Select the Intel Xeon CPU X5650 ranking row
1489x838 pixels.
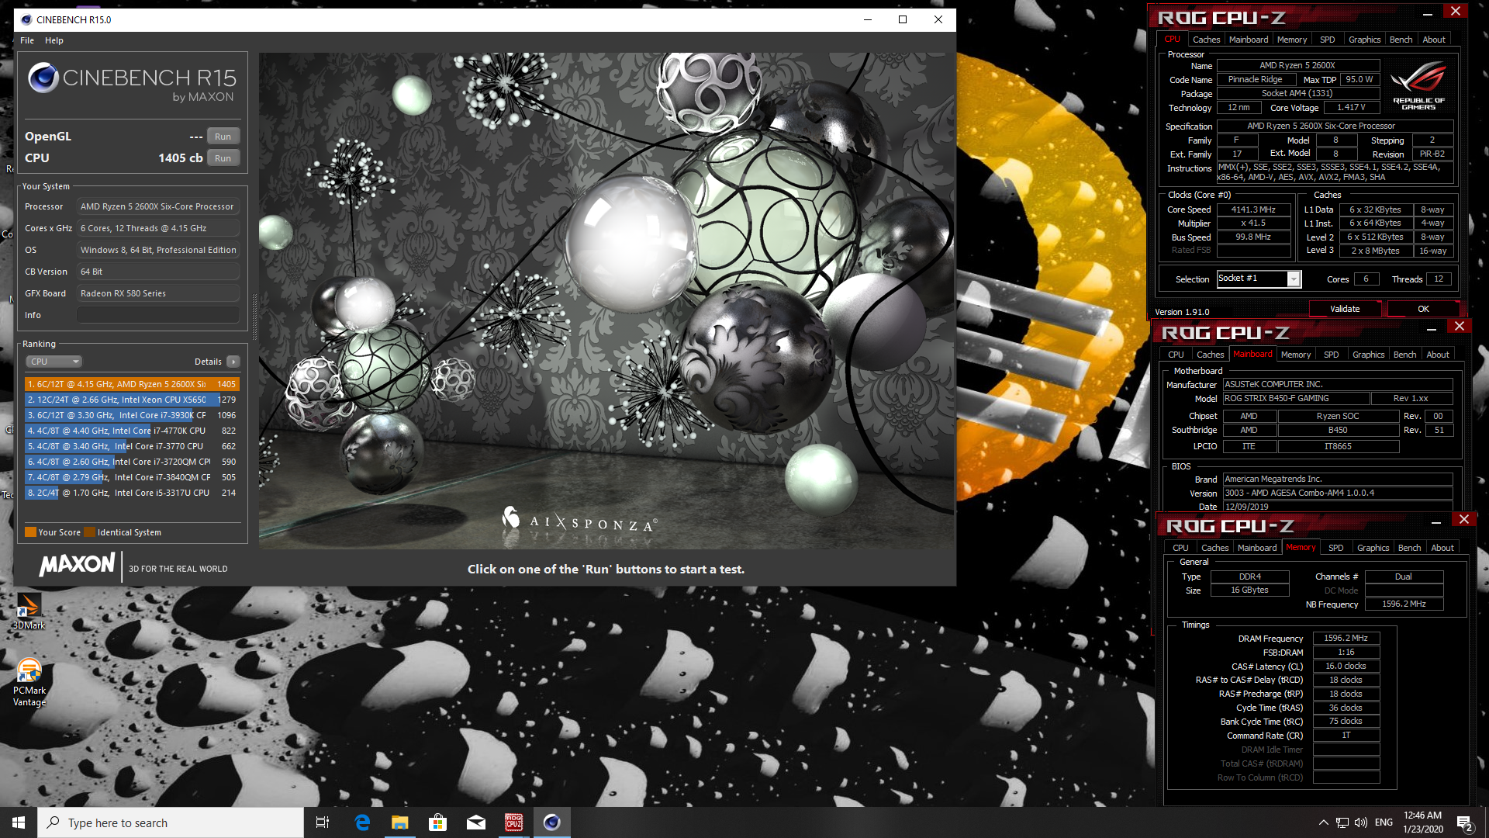coord(132,400)
